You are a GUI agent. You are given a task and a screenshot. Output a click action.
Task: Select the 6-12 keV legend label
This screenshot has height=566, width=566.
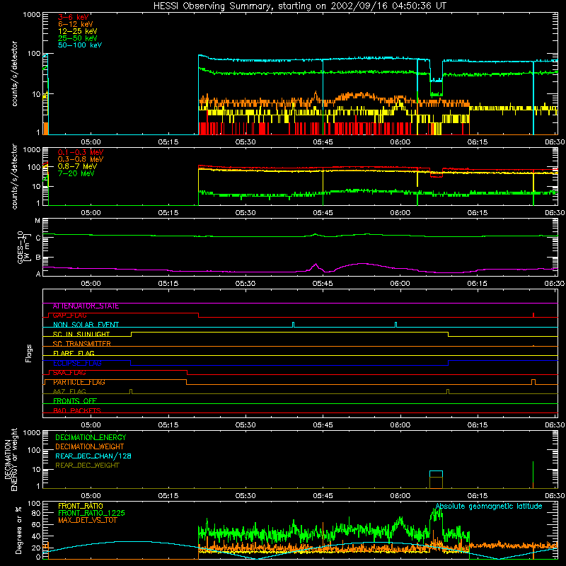pos(76,24)
